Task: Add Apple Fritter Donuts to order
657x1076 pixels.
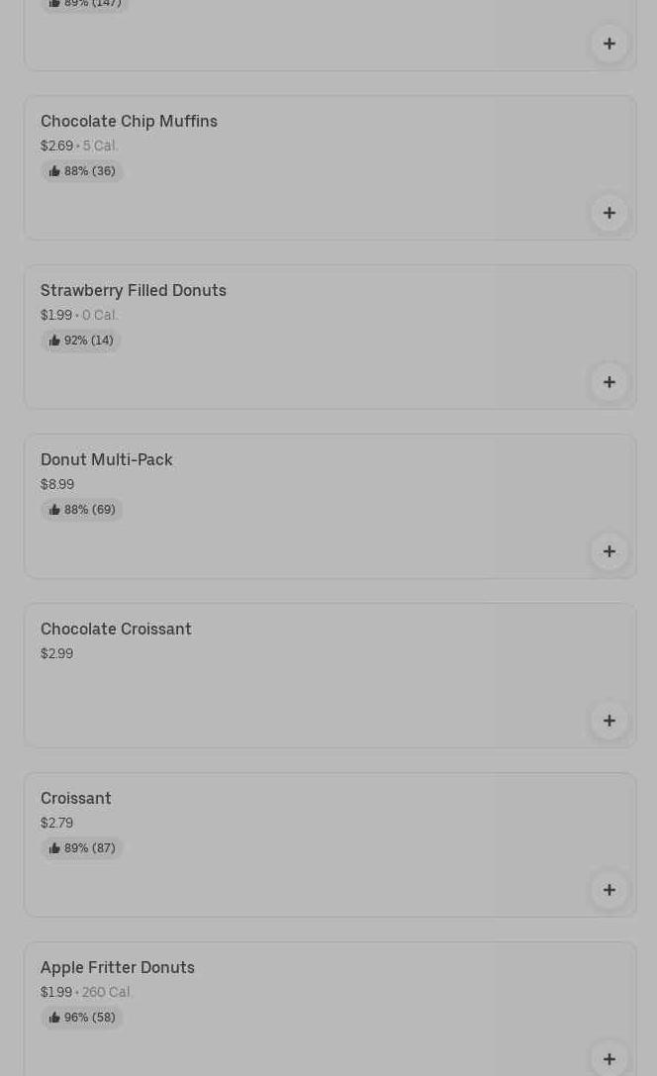Action: (x=609, y=1058)
